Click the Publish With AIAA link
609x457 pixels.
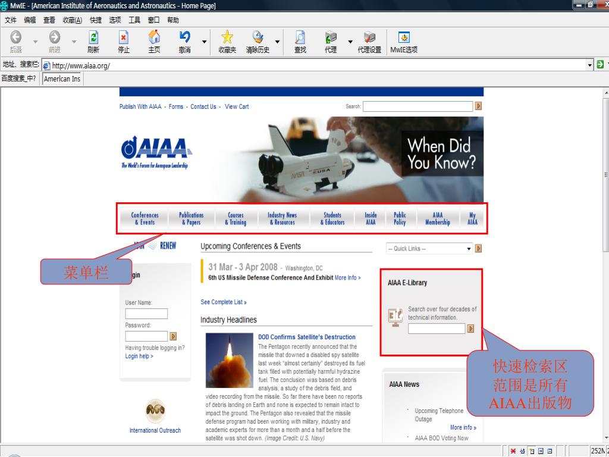(x=140, y=107)
